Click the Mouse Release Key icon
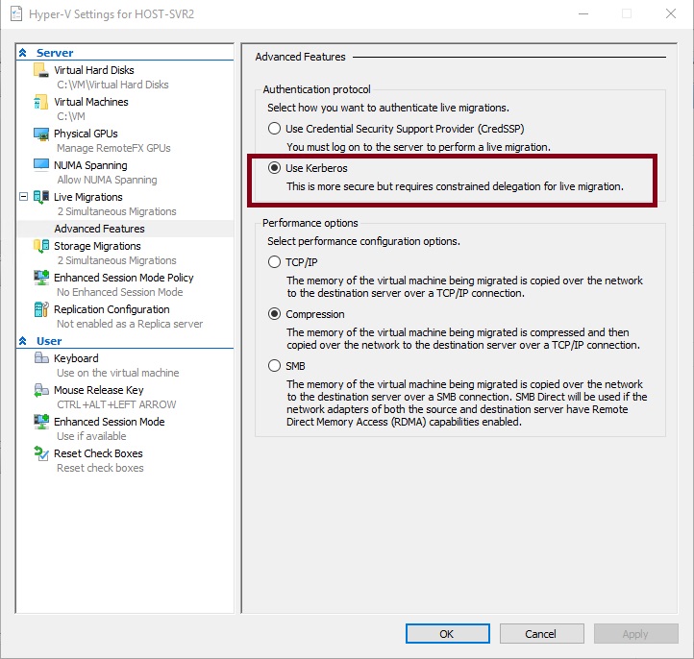The width and height of the screenshot is (694, 659). (x=40, y=390)
